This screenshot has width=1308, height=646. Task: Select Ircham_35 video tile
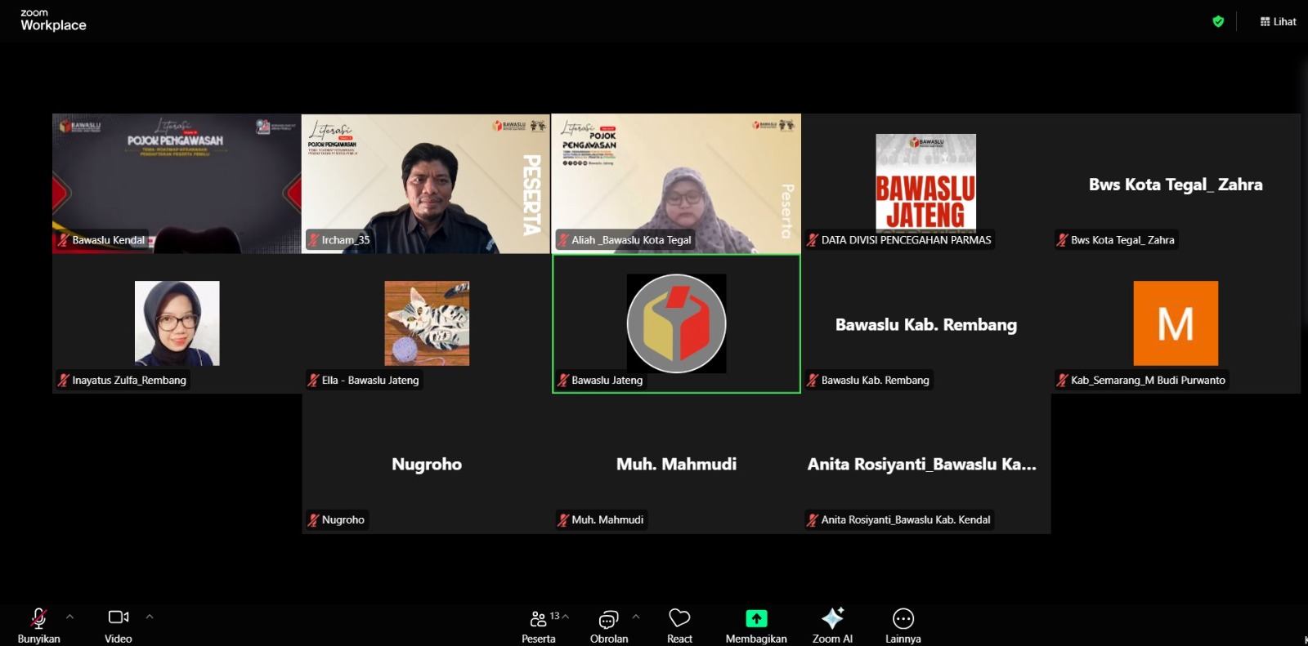point(426,184)
